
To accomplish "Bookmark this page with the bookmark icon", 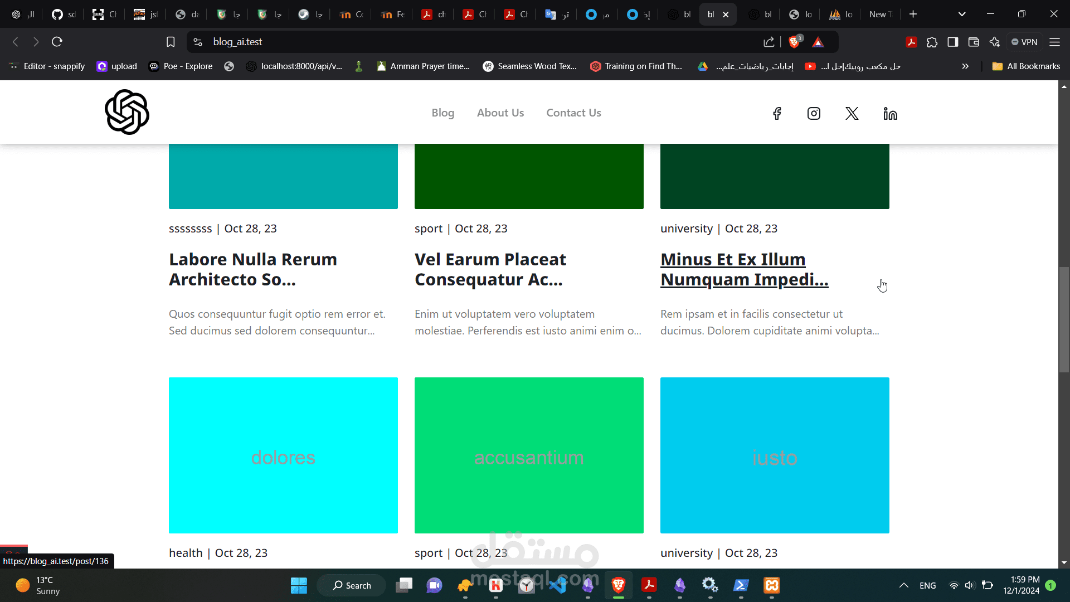I will pos(171,42).
